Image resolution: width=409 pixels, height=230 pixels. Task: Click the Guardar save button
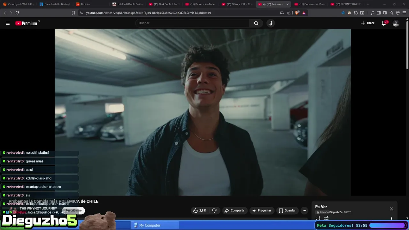point(287,211)
